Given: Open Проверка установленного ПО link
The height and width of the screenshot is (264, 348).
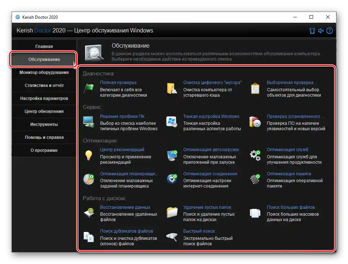Looking at the screenshot, I should point(295,116).
